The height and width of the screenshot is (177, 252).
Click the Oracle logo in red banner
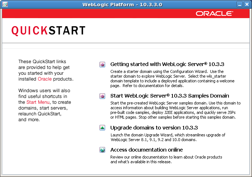pyautogui.click(x=214, y=13)
